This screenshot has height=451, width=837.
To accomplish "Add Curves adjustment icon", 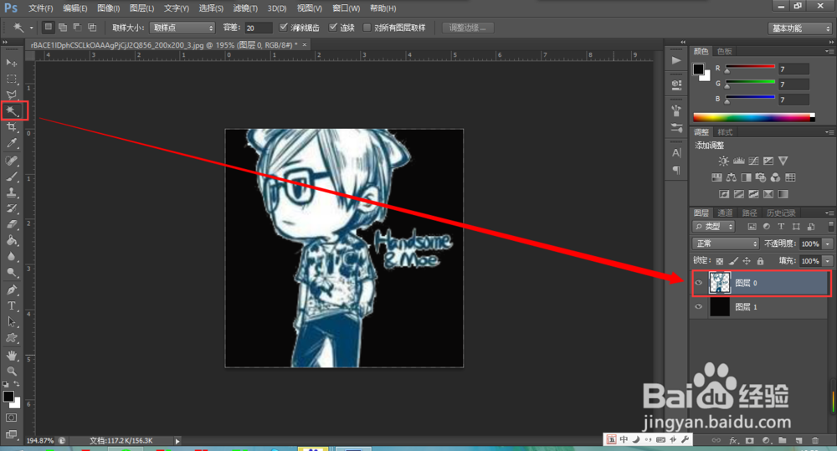I will click(754, 161).
